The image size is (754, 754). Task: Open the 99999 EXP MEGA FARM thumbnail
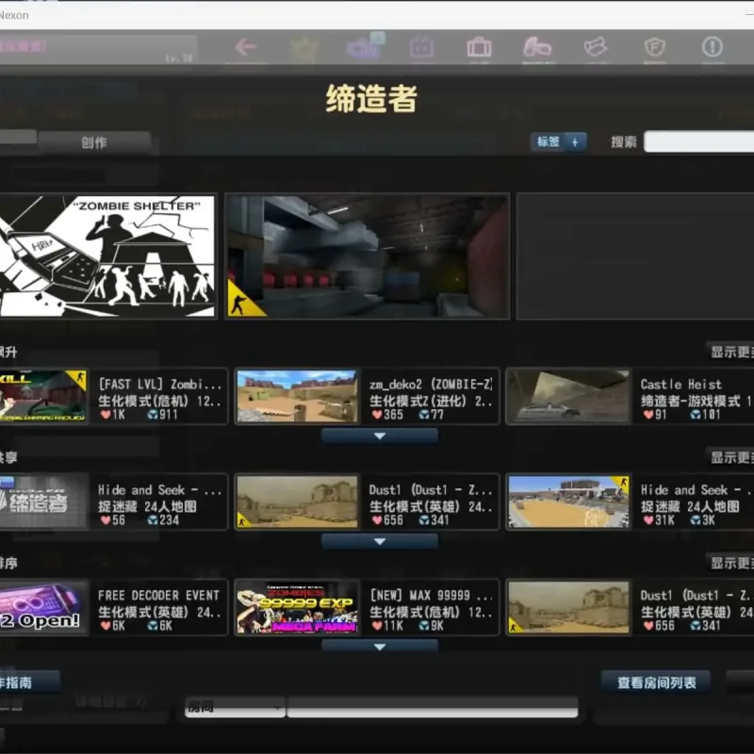coord(297,607)
